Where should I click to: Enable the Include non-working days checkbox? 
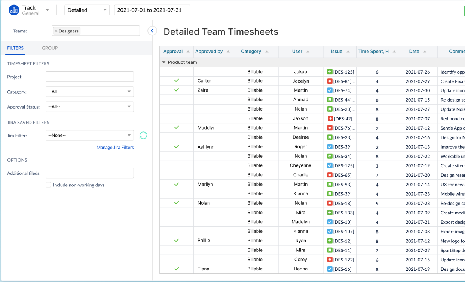[48, 185]
